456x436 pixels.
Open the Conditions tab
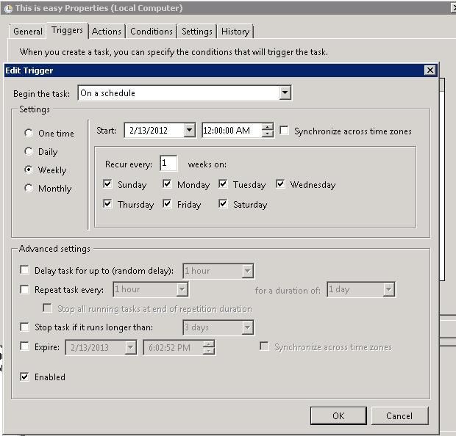pos(152,32)
